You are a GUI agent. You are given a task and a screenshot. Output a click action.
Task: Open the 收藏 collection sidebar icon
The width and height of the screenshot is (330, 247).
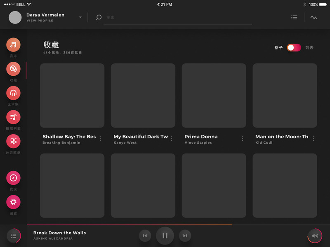click(13, 69)
